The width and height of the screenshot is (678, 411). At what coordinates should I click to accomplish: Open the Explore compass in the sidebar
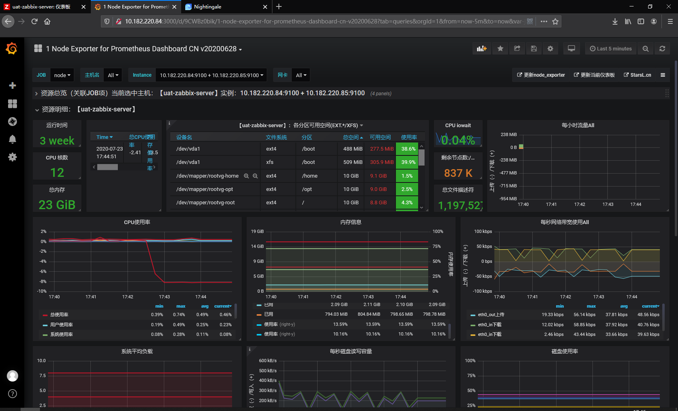coord(13,122)
